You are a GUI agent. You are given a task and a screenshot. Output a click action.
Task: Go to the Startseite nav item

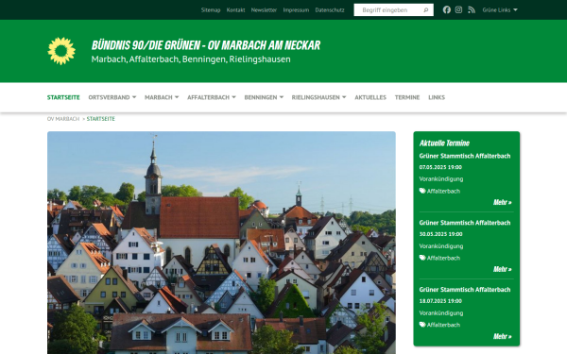63,97
